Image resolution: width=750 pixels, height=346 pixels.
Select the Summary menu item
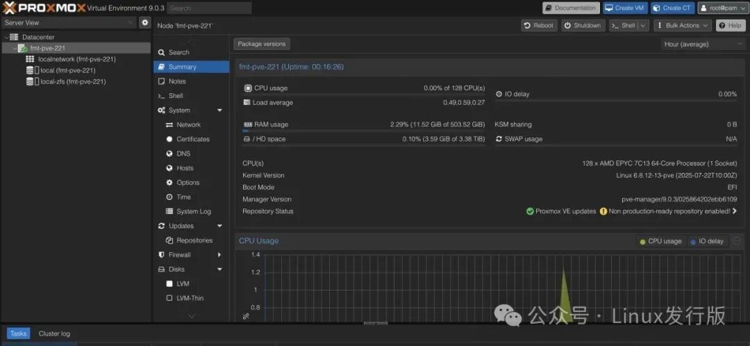(182, 67)
